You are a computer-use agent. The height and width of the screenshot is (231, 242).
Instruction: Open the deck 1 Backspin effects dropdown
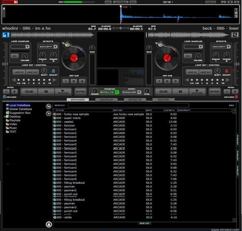[56, 47]
